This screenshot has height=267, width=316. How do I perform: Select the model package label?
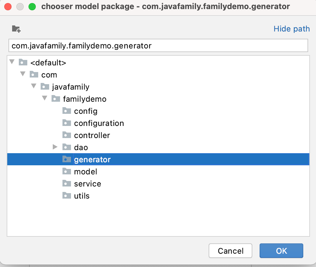pos(86,172)
